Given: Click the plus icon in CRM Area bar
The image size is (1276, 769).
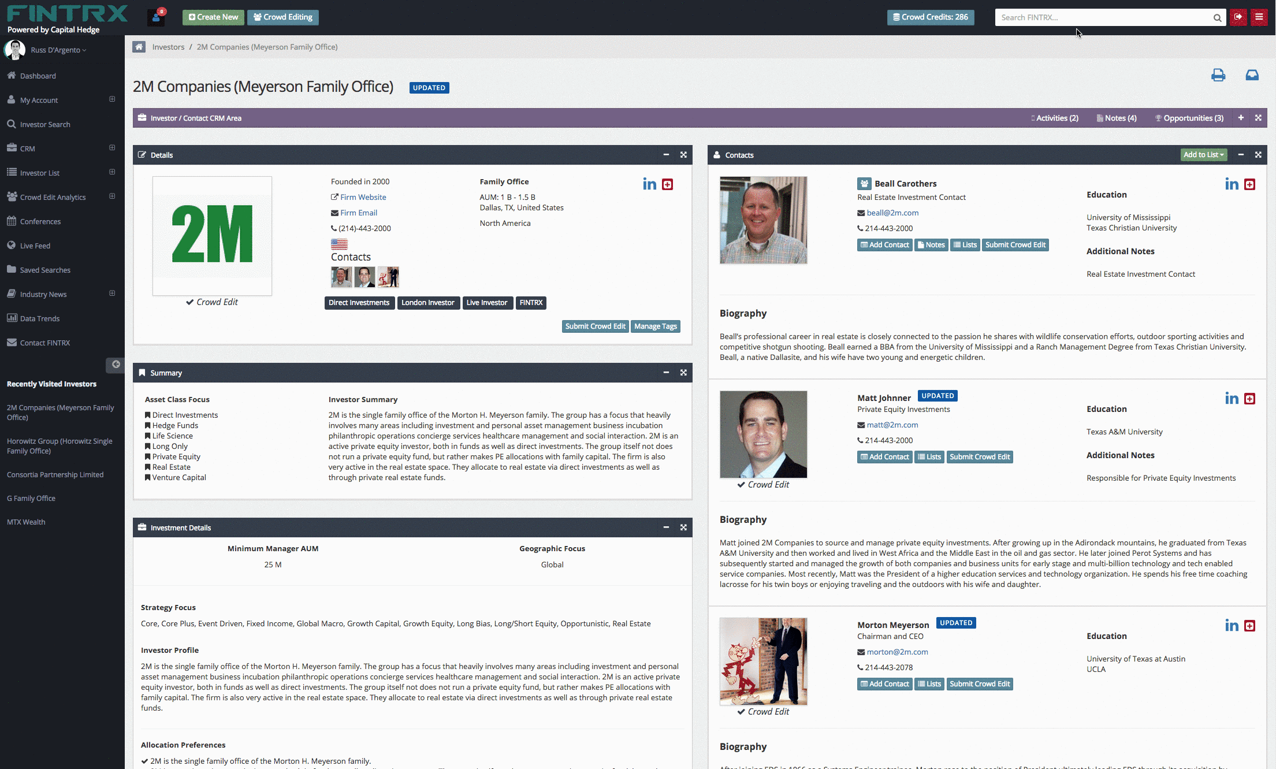Looking at the screenshot, I should 1241,118.
